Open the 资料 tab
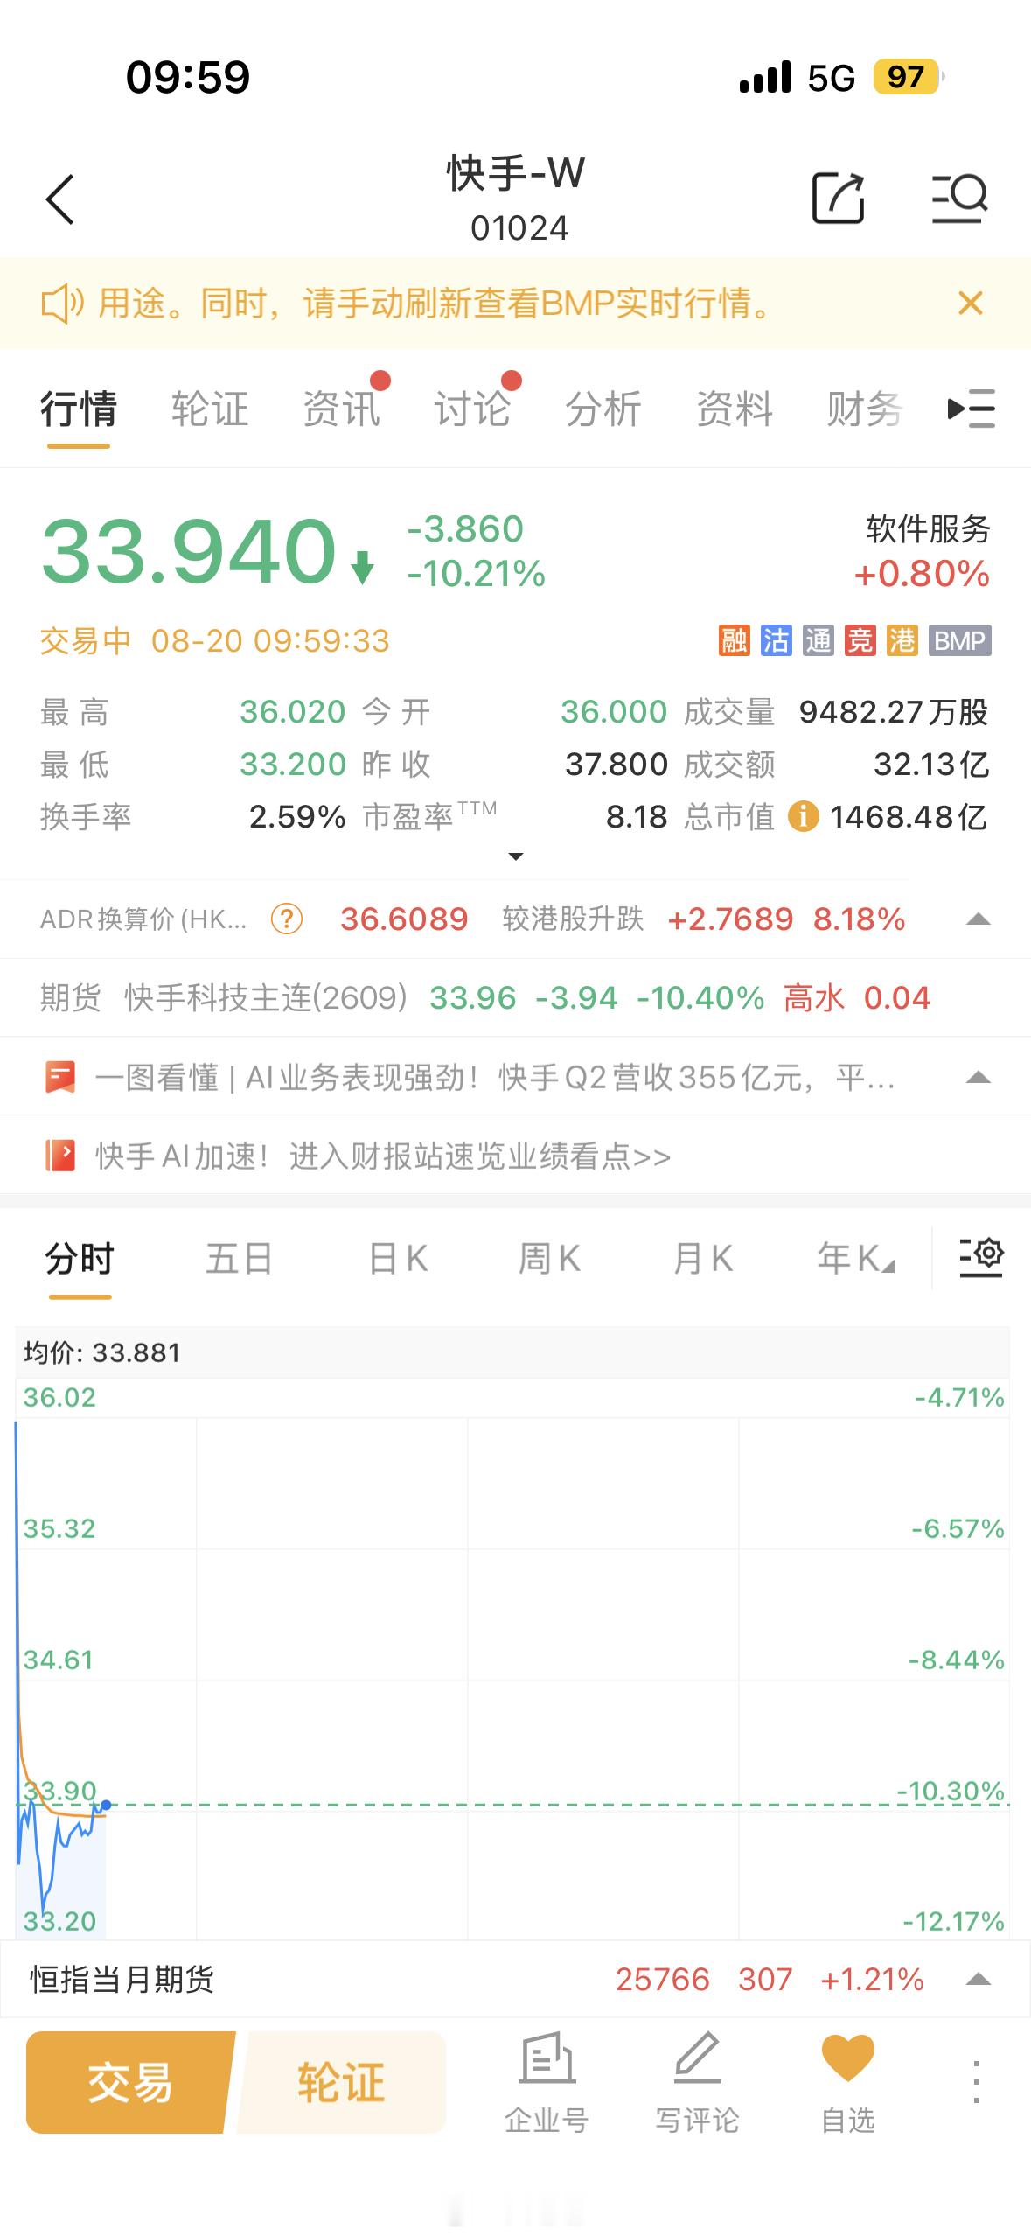This screenshot has height=2236, width=1031. coord(735,409)
